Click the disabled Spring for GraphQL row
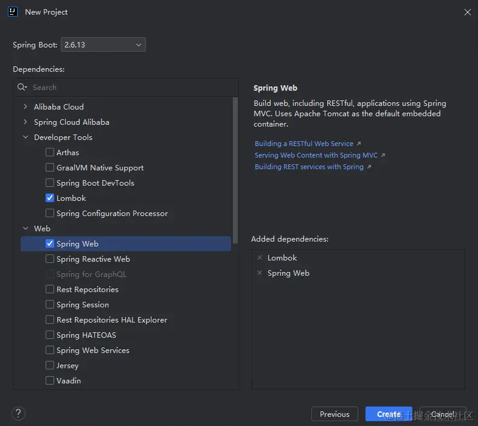 [x=126, y=274]
